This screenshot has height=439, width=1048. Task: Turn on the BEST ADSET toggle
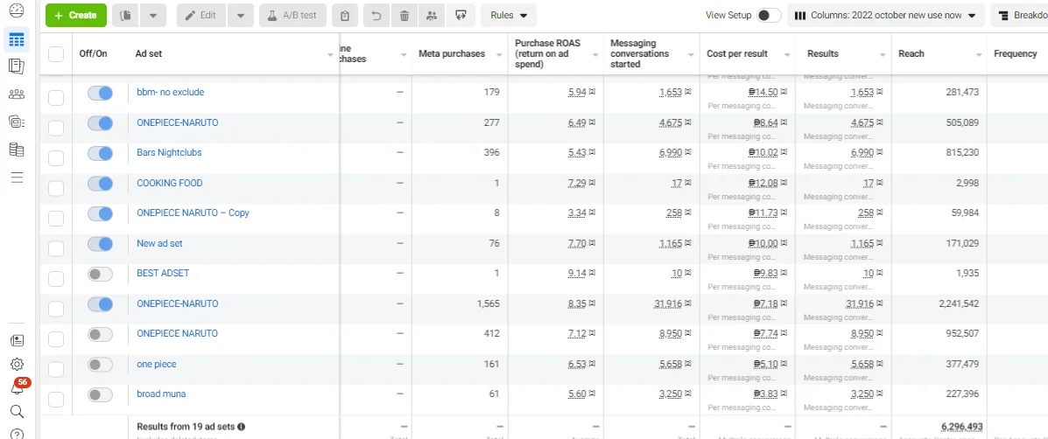tap(101, 274)
